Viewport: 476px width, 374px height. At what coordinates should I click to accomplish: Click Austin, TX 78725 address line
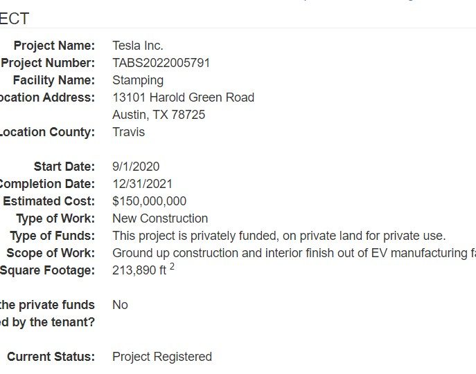click(x=159, y=115)
